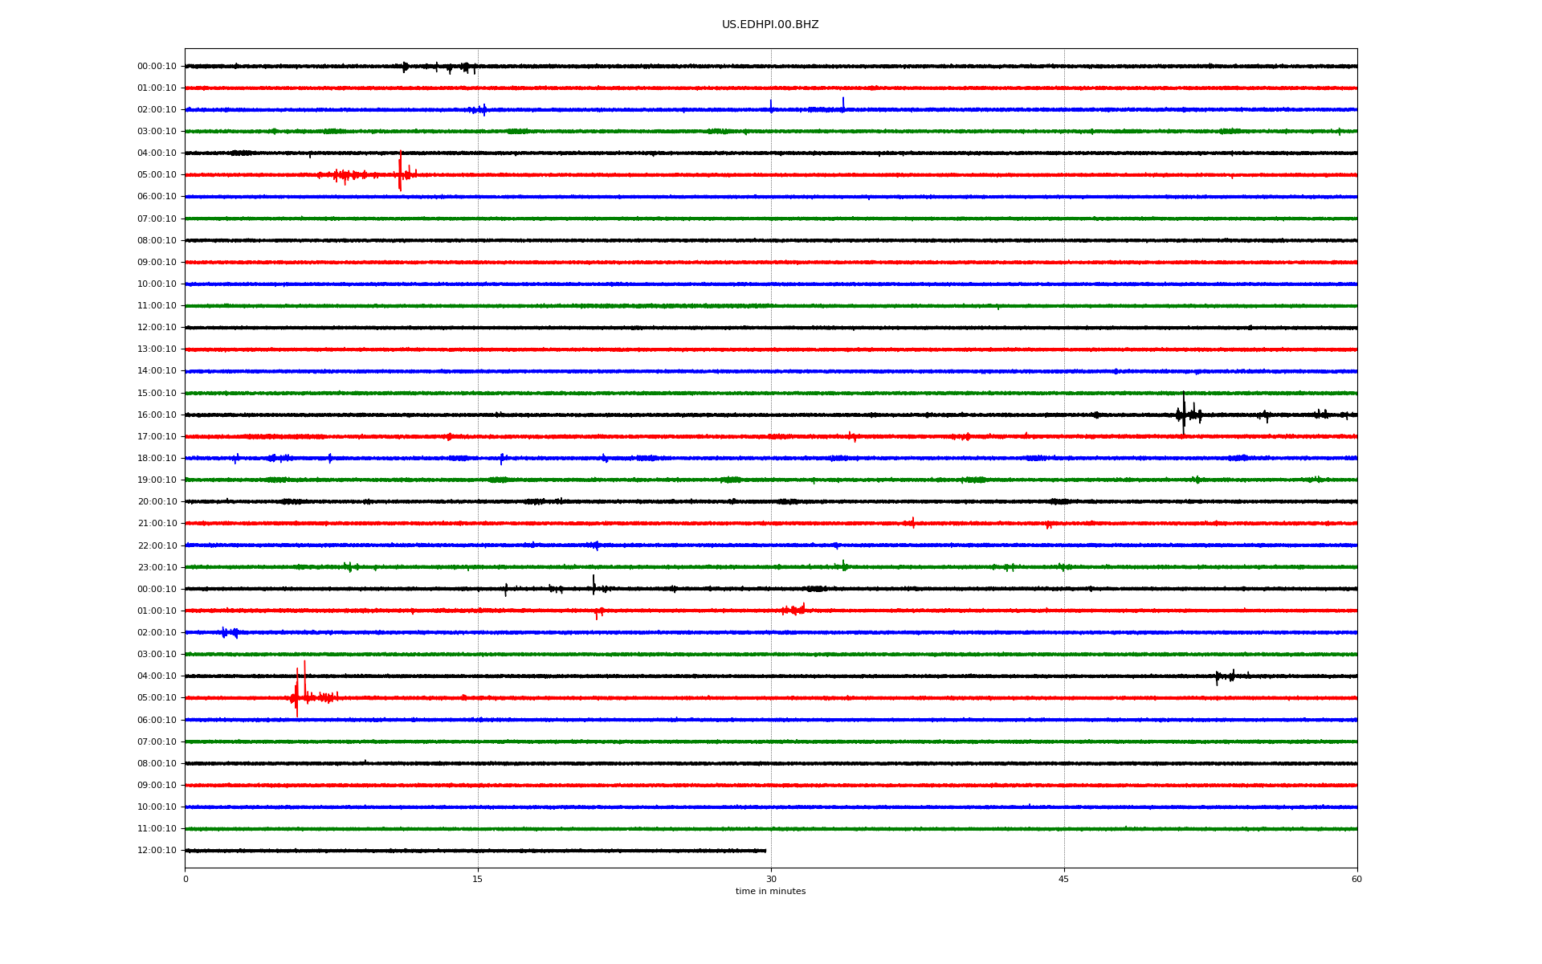This screenshot has height=964, width=1542.
Task: Click the 'time in minutes' axis label
Action: [x=770, y=892]
